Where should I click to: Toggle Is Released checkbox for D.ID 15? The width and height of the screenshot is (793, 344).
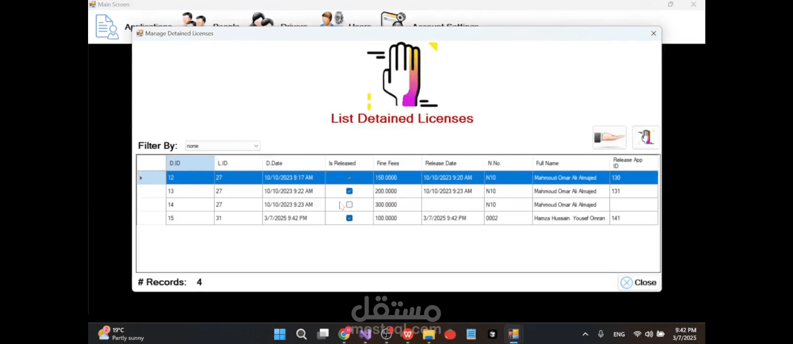[x=349, y=218]
